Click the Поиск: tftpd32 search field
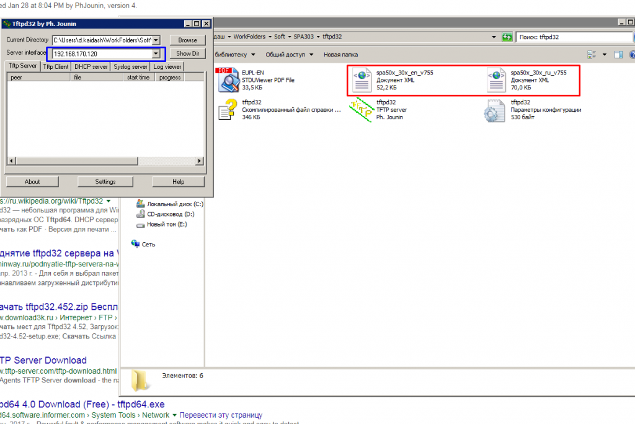 coord(574,37)
